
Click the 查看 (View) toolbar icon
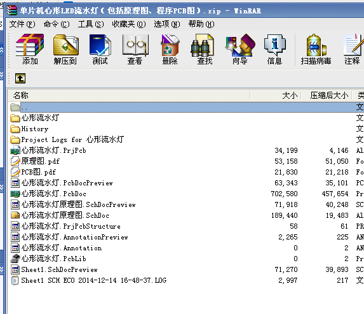click(135, 49)
